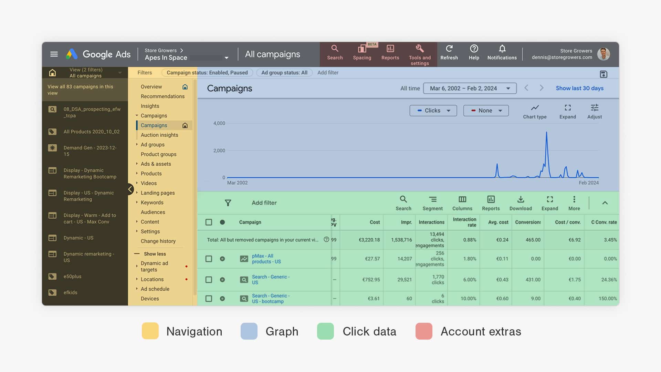The height and width of the screenshot is (372, 661).
Task: Open the user profile avatar
Action: pyautogui.click(x=604, y=54)
